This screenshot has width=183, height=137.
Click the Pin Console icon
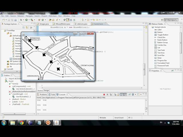pos(129,94)
